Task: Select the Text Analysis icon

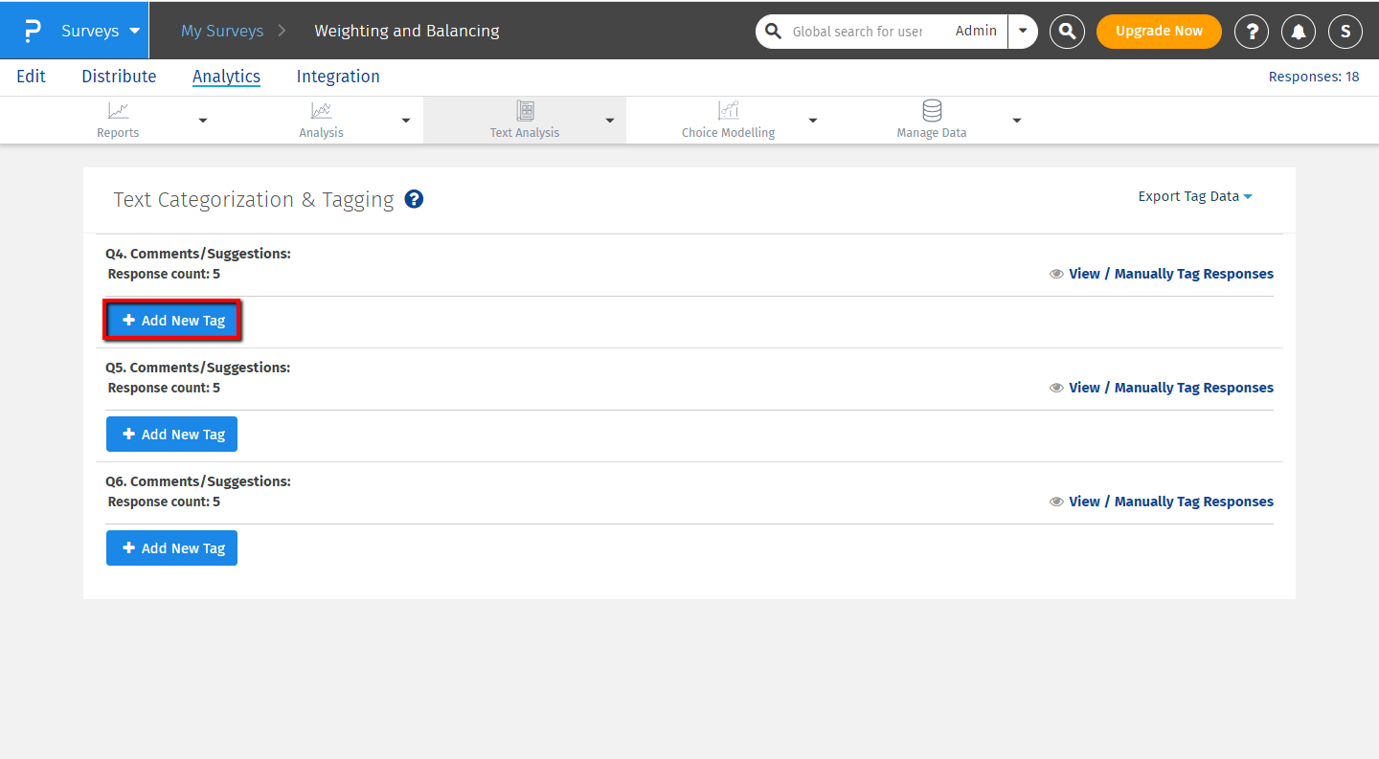Action: [x=525, y=111]
